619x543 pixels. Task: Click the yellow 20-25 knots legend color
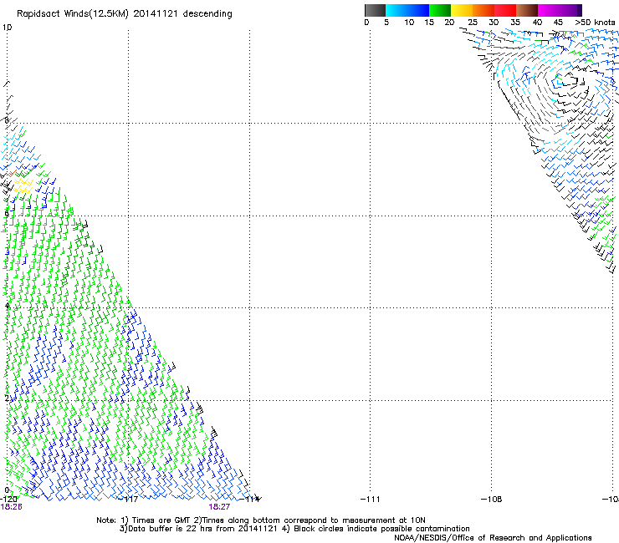tap(462, 10)
